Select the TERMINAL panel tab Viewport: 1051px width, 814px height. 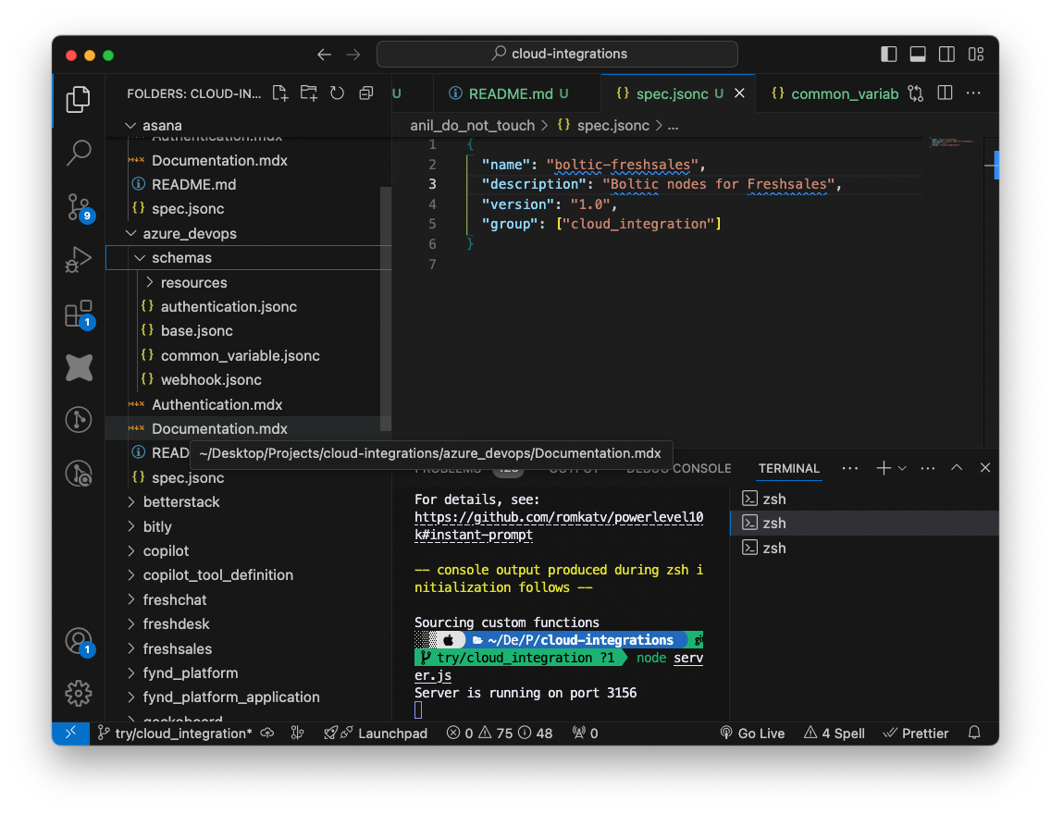[789, 468]
